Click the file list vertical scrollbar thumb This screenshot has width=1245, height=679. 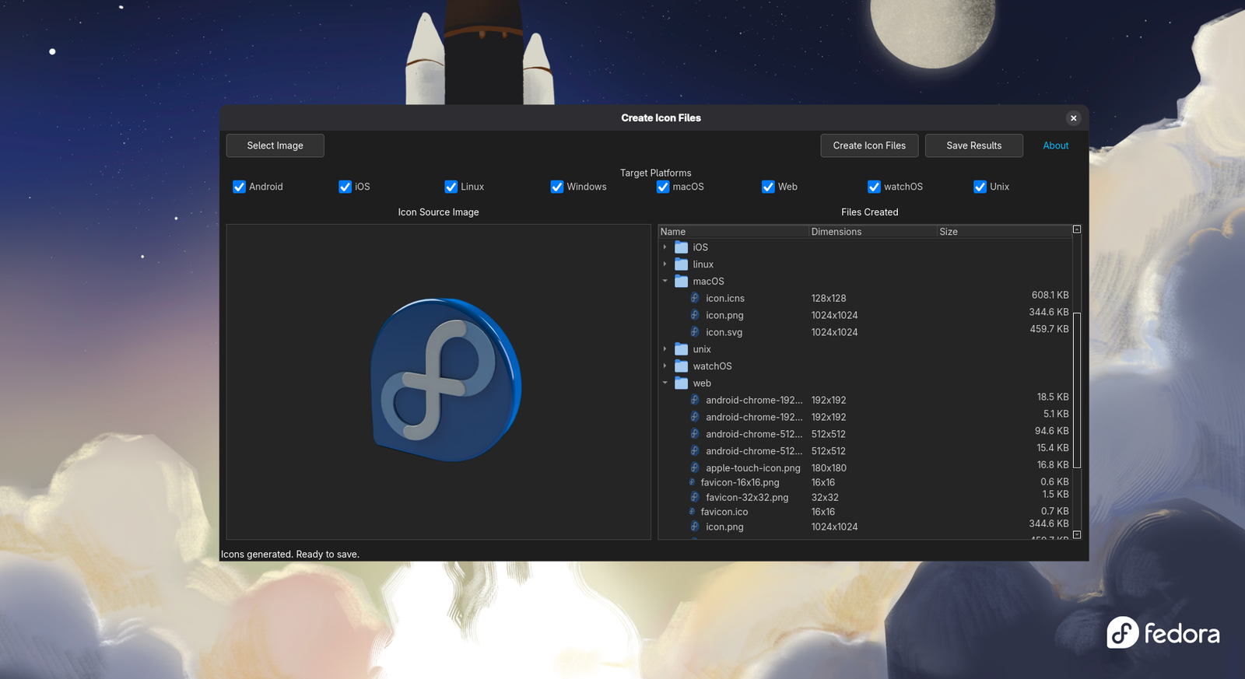(1077, 390)
